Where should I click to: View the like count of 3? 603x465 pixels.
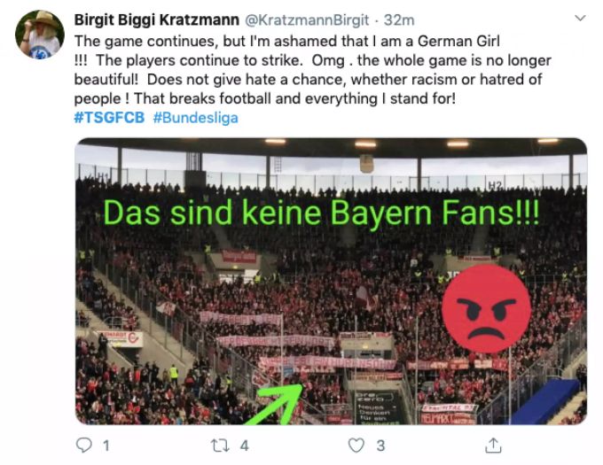(x=380, y=446)
